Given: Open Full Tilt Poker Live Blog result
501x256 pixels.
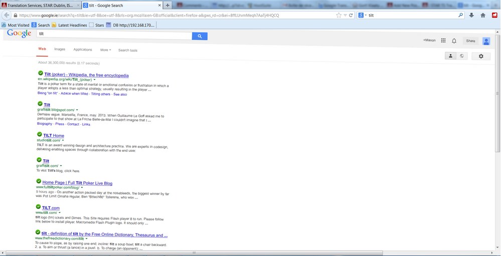Looking at the screenshot, I should click(77, 183).
